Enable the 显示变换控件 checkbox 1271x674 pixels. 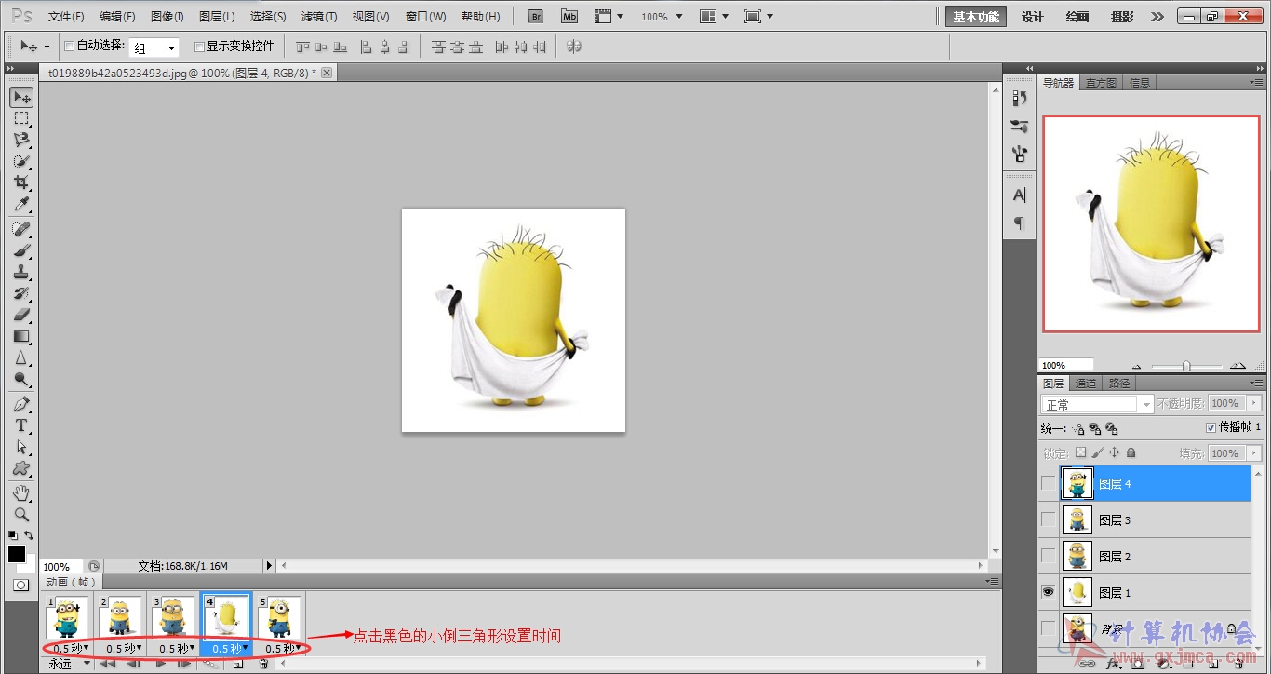[x=199, y=47]
